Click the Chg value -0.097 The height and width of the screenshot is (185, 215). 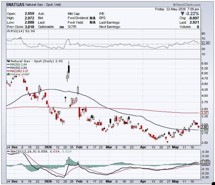[194, 18]
